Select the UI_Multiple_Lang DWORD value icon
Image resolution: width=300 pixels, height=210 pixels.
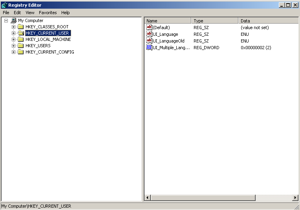149,48
